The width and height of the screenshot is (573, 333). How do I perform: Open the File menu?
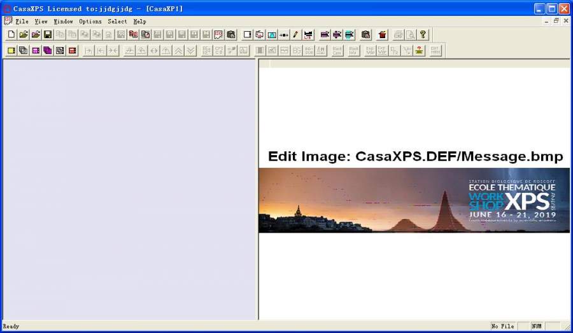point(22,22)
